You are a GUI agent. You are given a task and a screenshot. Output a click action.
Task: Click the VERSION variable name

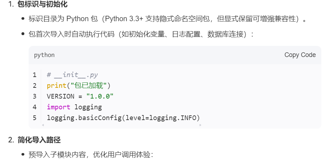(x=60, y=96)
